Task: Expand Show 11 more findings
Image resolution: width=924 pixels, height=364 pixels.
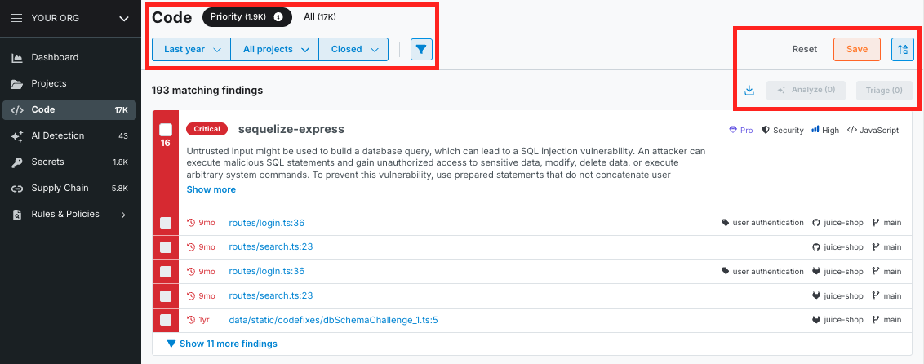Action: click(222, 344)
